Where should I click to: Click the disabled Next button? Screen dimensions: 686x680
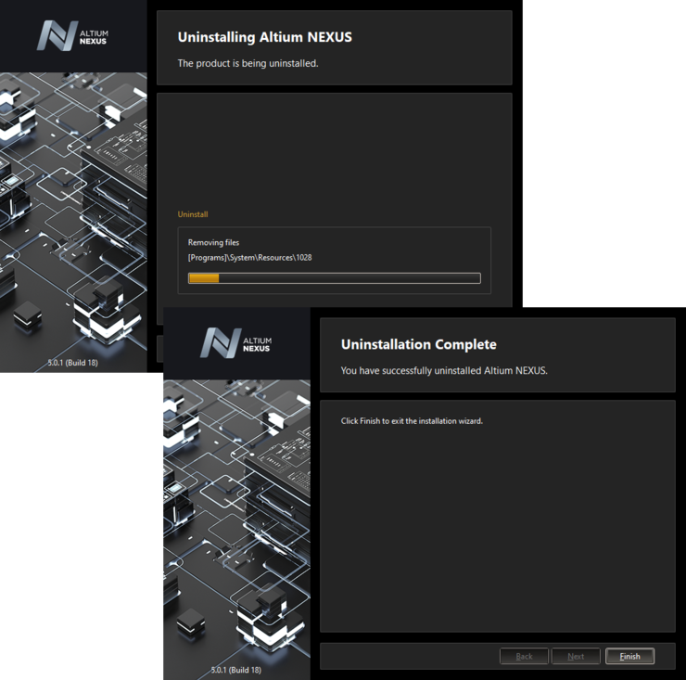(576, 656)
